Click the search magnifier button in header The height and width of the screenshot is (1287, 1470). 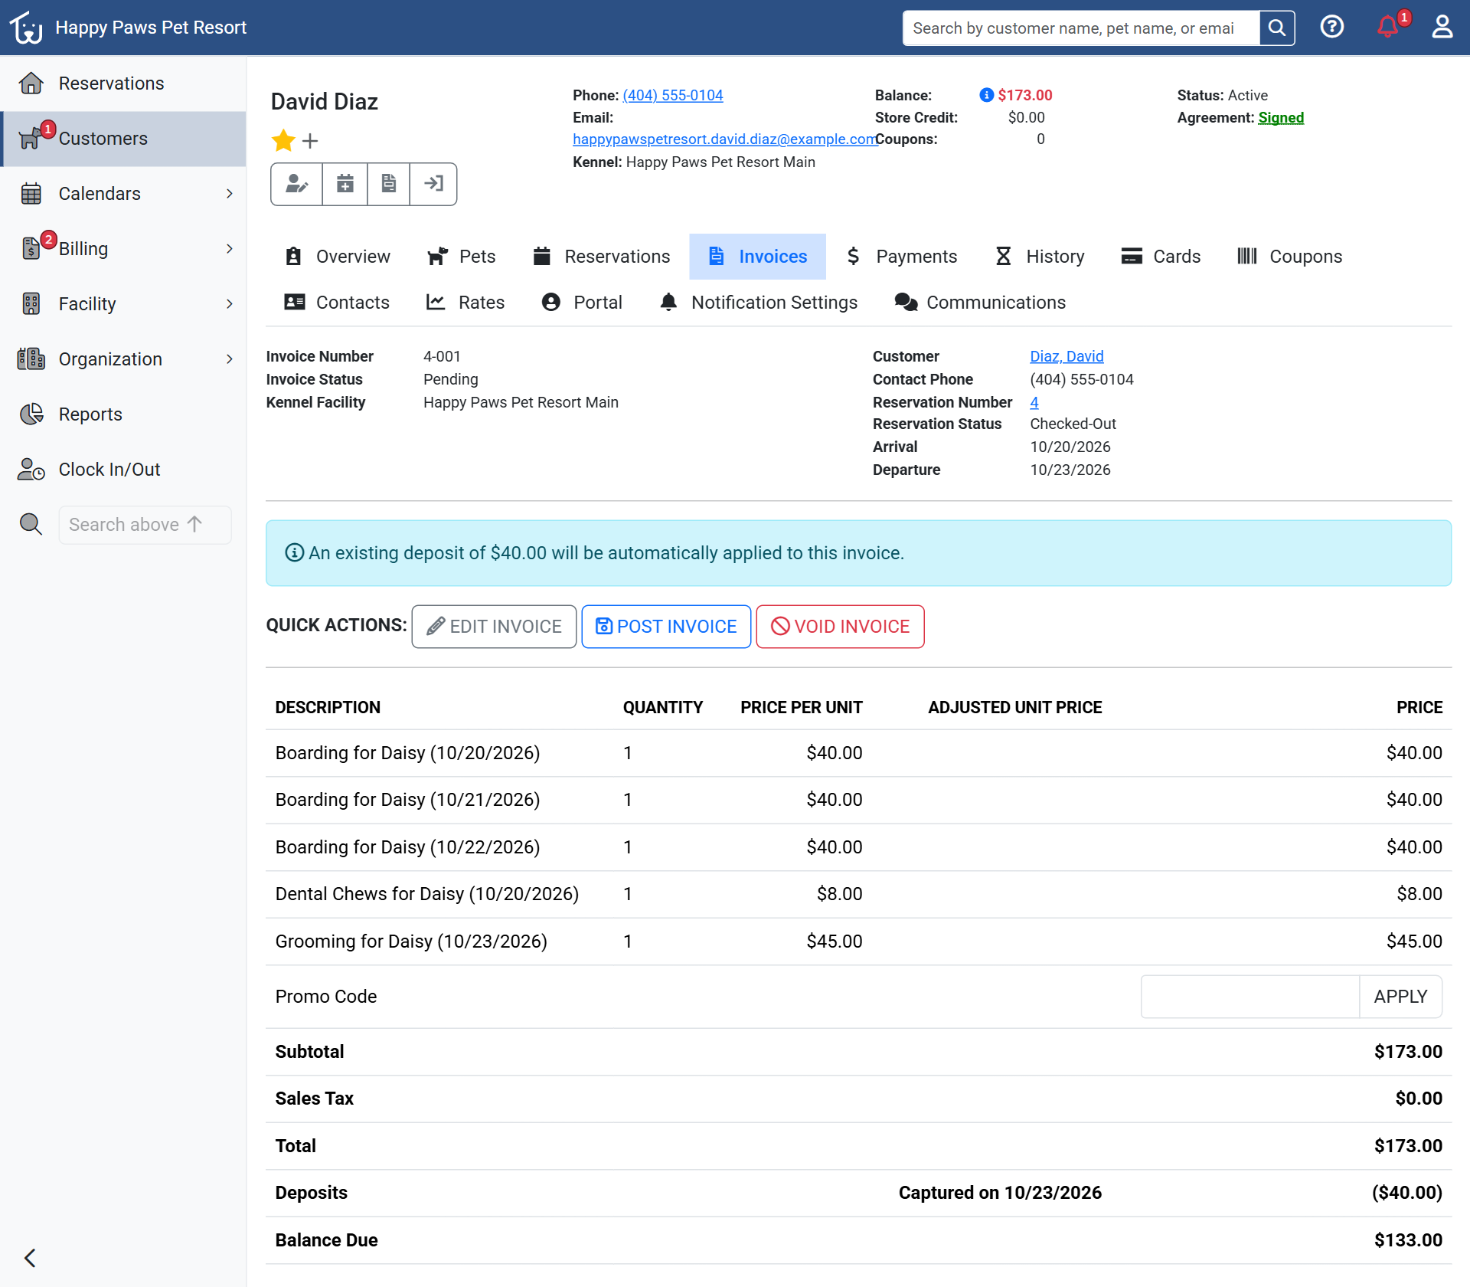1277,28
